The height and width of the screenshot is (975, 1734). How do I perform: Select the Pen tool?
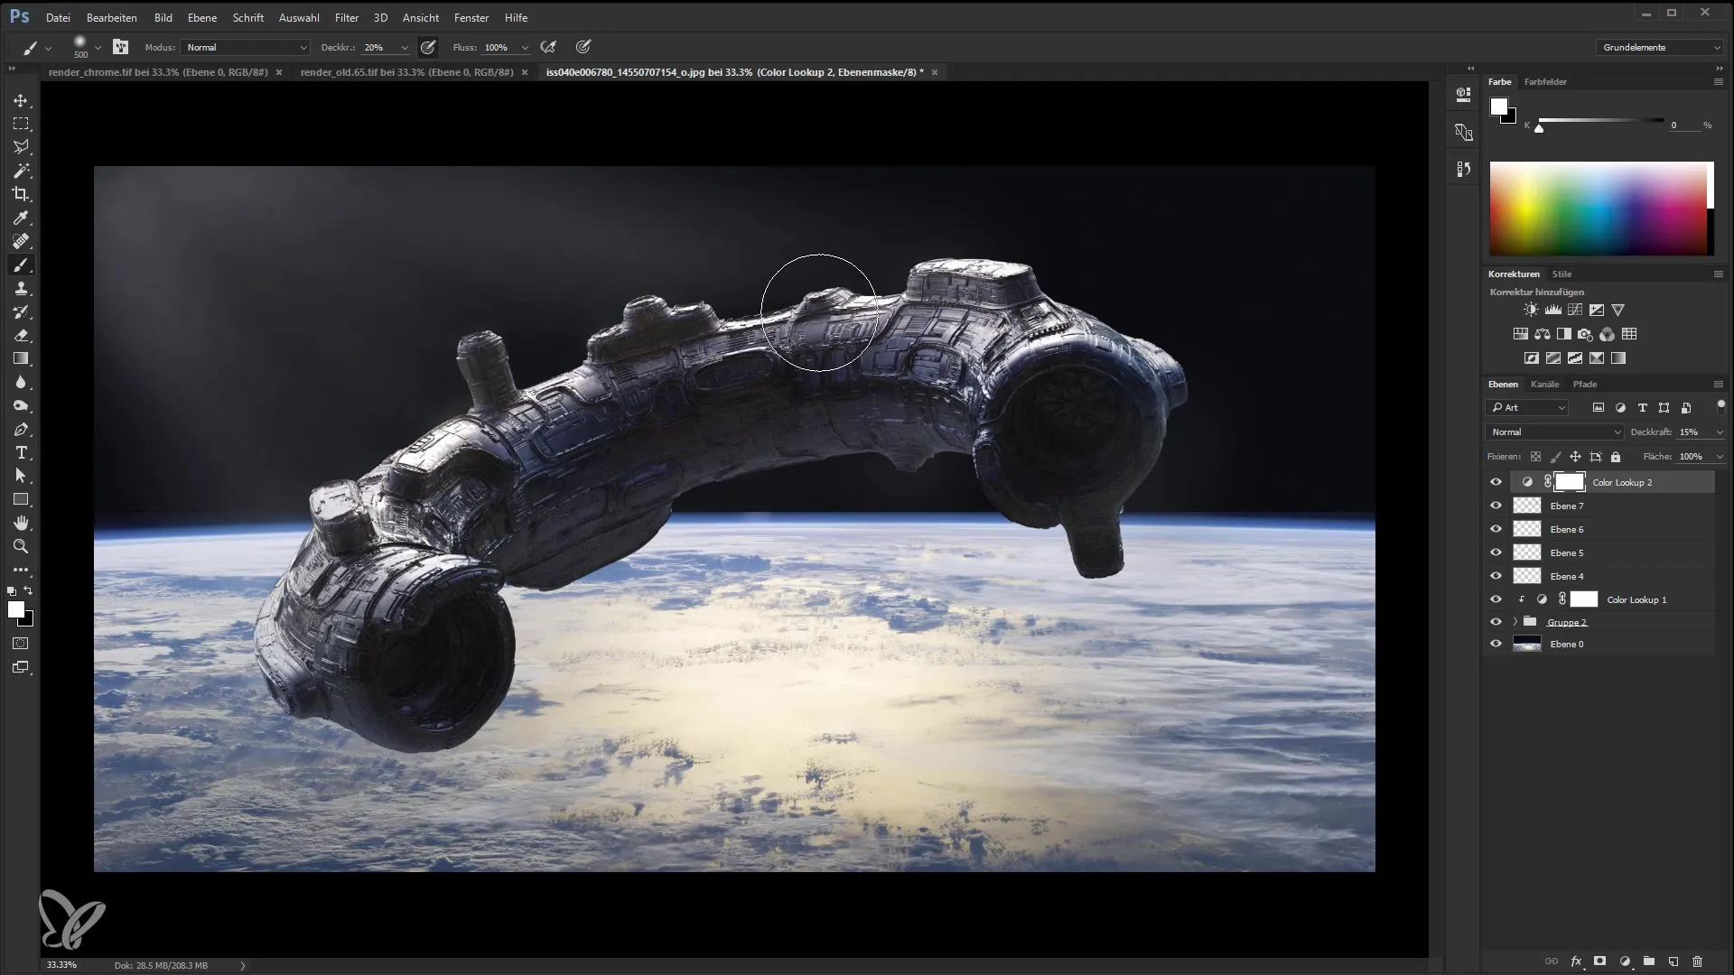[21, 429]
